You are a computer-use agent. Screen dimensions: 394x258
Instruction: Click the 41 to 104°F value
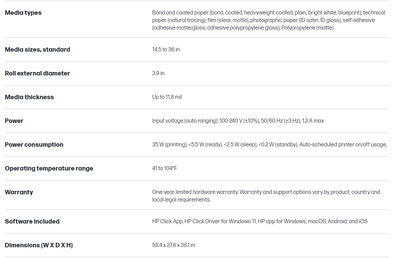pos(165,168)
